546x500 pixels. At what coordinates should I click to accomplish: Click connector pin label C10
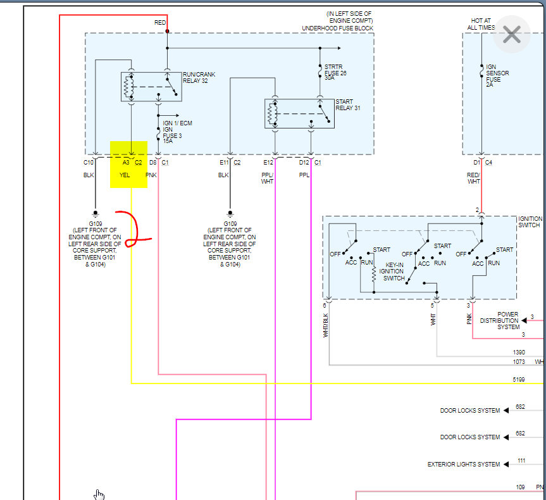click(88, 163)
